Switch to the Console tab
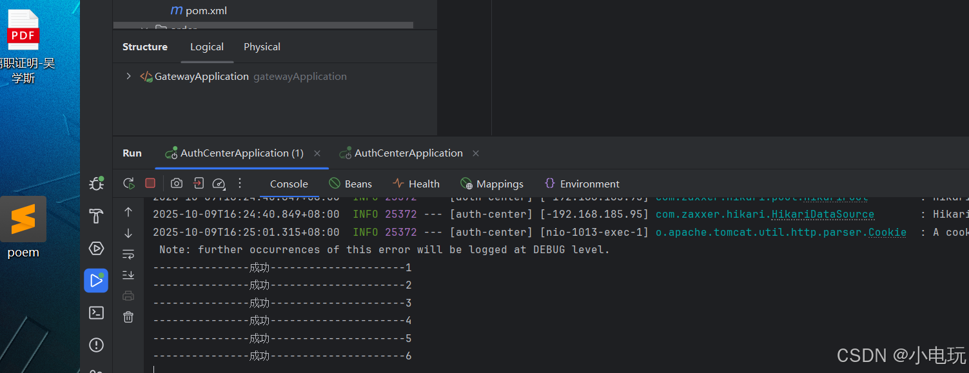This screenshot has width=969, height=373. tap(289, 184)
